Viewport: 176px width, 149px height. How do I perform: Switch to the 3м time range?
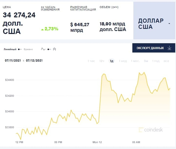pyautogui.click(x=146, y=61)
